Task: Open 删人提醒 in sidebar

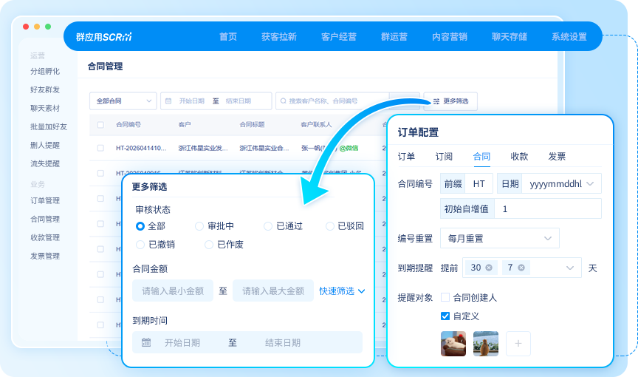Action: point(45,145)
